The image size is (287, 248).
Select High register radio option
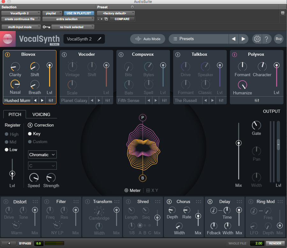pos(7,134)
